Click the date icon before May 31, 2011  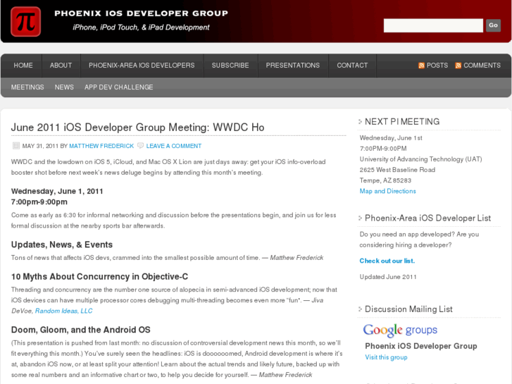point(15,145)
